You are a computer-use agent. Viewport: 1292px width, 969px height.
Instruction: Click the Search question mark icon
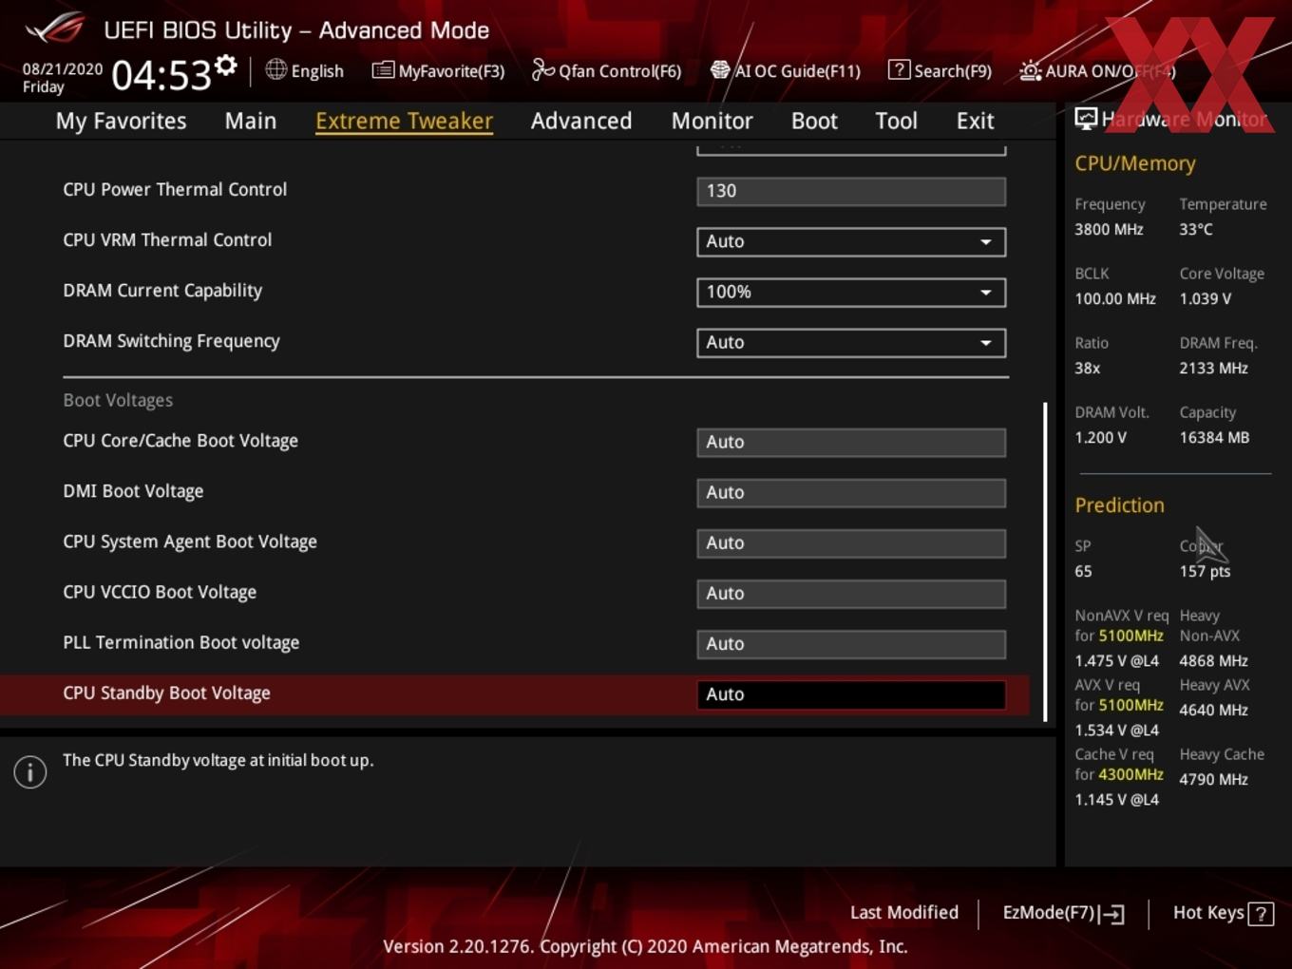coord(899,69)
